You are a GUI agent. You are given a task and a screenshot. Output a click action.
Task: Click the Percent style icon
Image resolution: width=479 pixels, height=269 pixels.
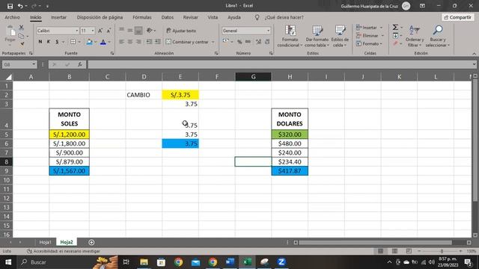tap(239, 42)
